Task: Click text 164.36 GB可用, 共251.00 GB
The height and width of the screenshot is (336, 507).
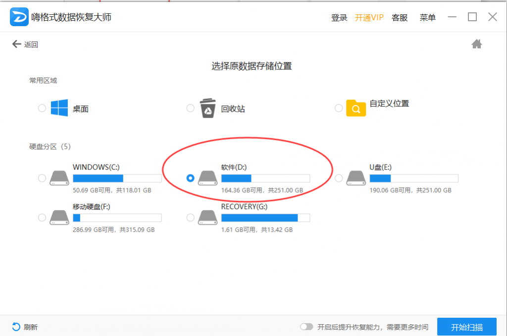Action: pyautogui.click(x=262, y=190)
